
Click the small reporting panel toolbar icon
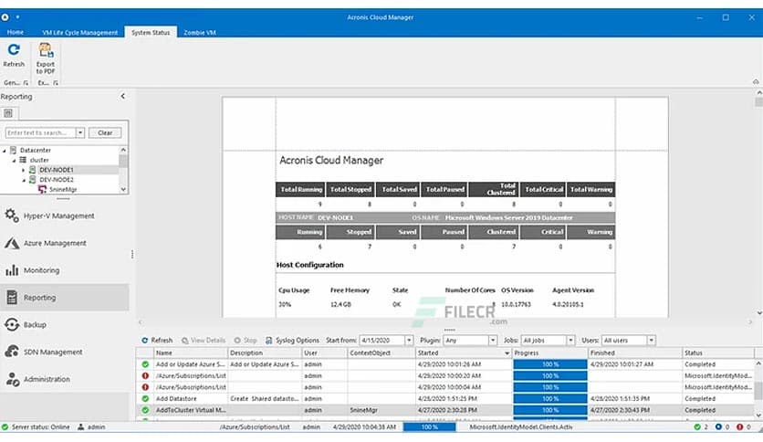(x=8, y=113)
